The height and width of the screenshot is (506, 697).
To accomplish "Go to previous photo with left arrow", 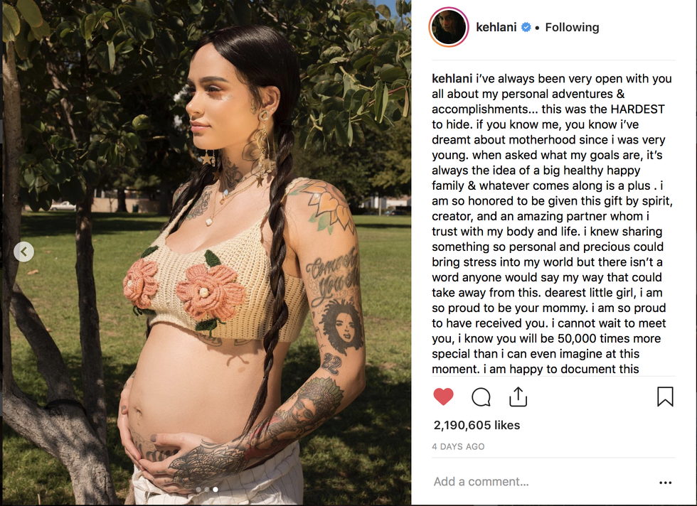I will point(24,252).
